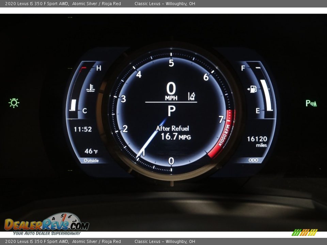Click the C mark on temperature gauge
Image resolution: width=327 pixels, height=245 pixels.
tap(84, 111)
